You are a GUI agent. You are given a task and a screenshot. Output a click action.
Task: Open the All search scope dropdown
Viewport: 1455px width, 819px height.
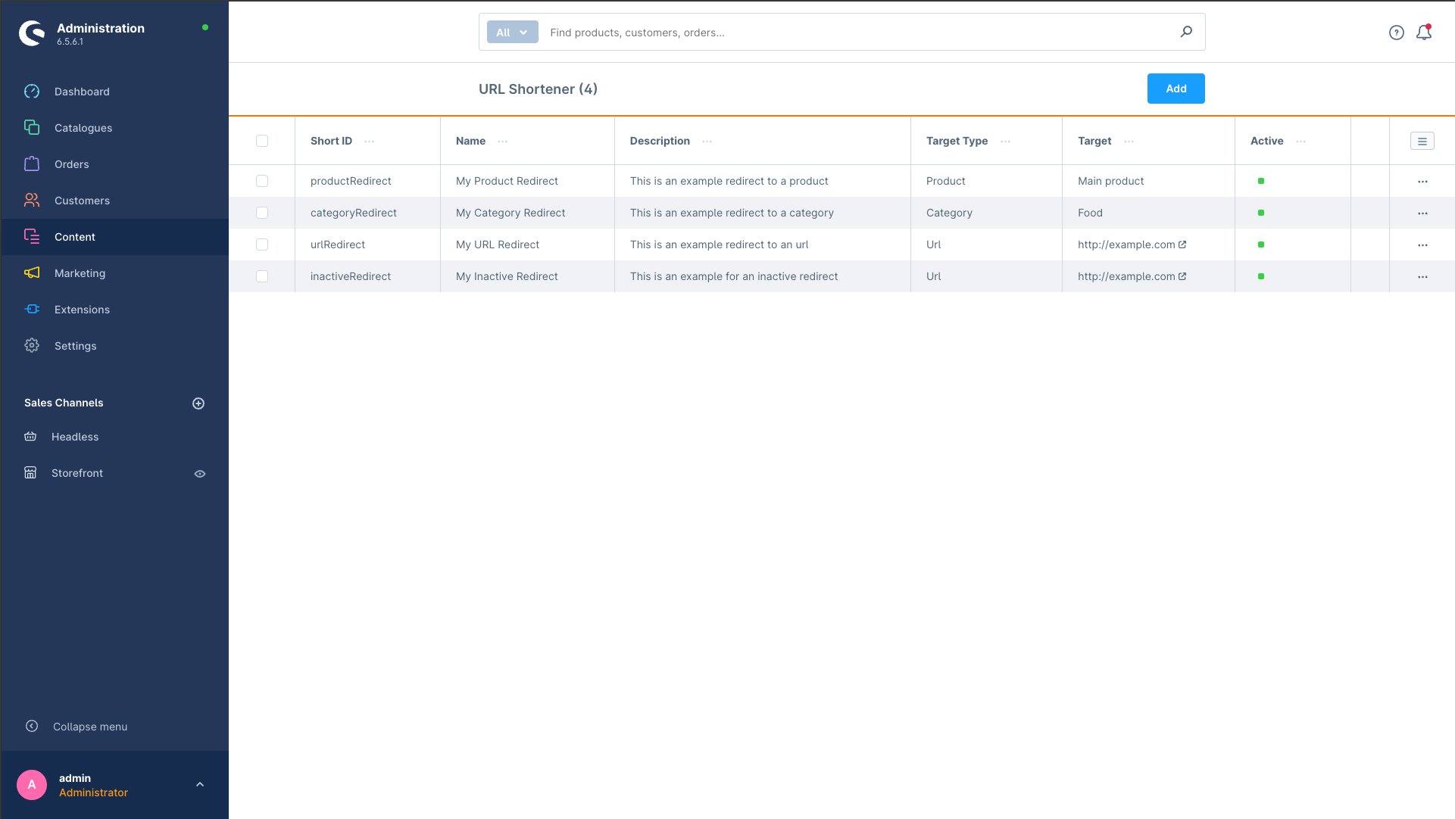[513, 32]
